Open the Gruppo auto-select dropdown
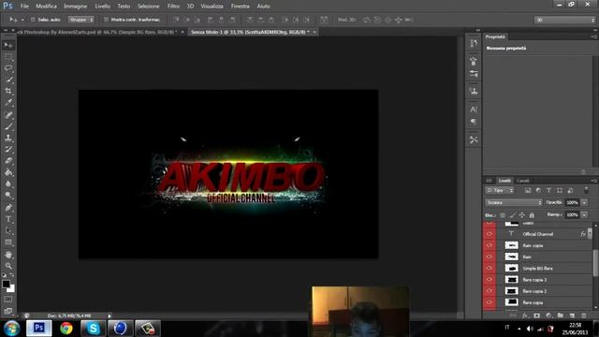This screenshot has width=599, height=337. (x=81, y=20)
